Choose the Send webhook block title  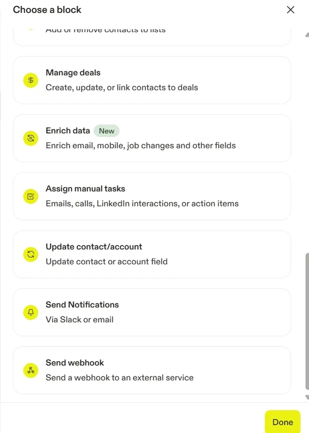click(75, 363)
